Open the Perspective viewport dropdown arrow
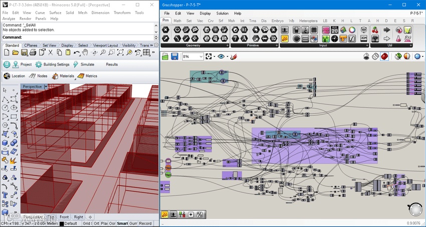The image size is (426, 227). (x=46, y=86)
